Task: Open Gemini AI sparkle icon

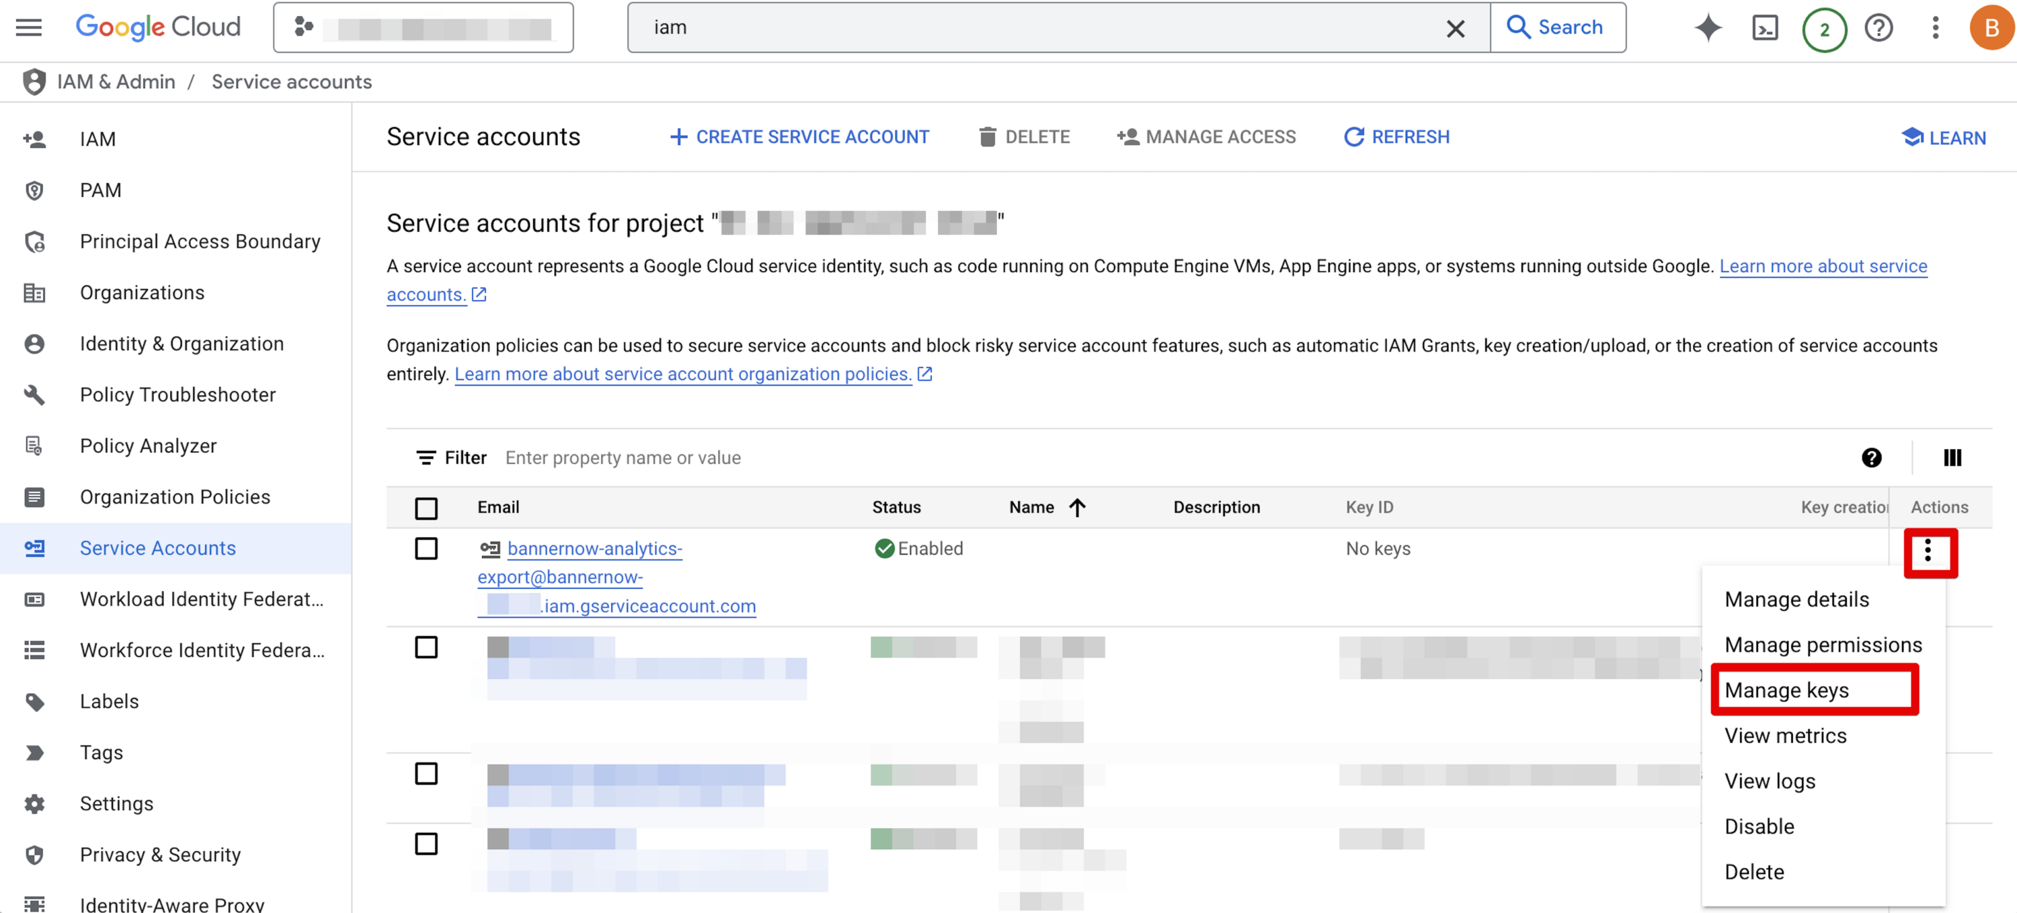Action: (x=1708, y=28)
